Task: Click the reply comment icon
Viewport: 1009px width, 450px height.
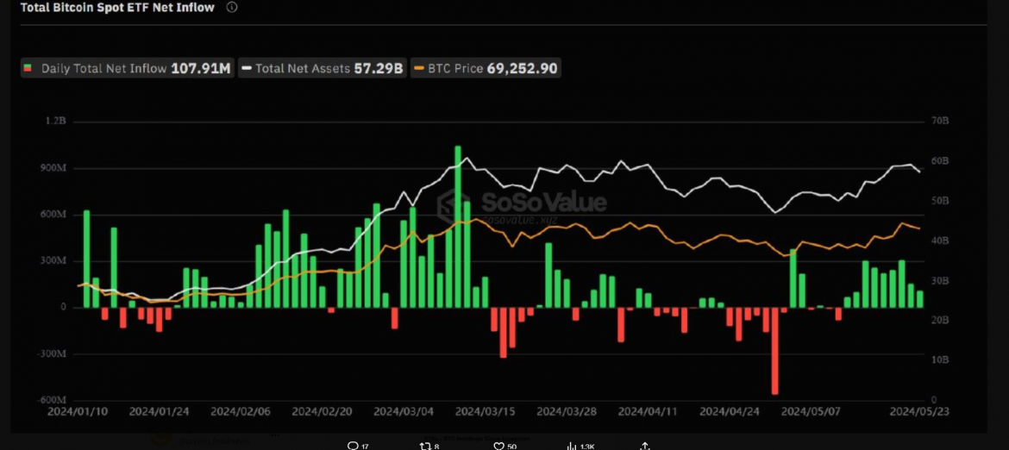Action: 353,445
